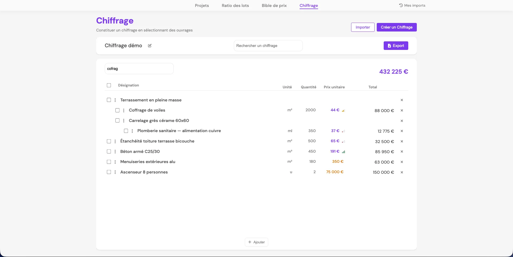
Task: Click the Carrelage grès cérame 60x60 label
Action: (159, 121)
